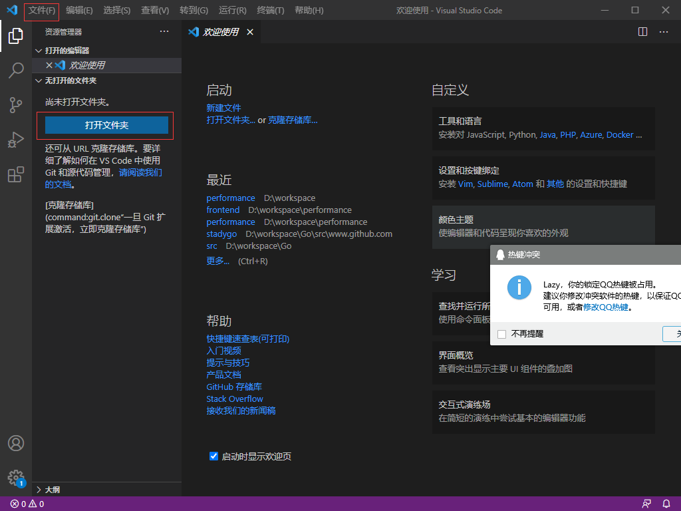Open the 终端(T) menu
681x511 pixels.
[x=271, y=11]
